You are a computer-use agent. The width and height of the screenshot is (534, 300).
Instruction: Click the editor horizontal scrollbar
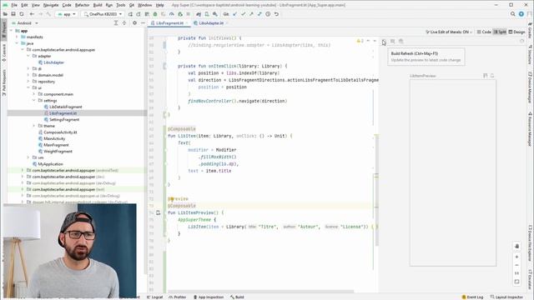[x=260, y=292]
